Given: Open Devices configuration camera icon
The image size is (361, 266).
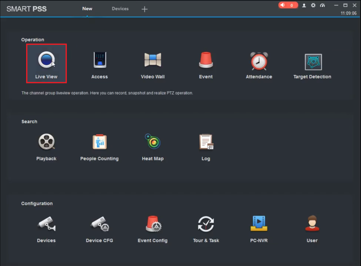Looking at the screenshot, I should 46,224.
